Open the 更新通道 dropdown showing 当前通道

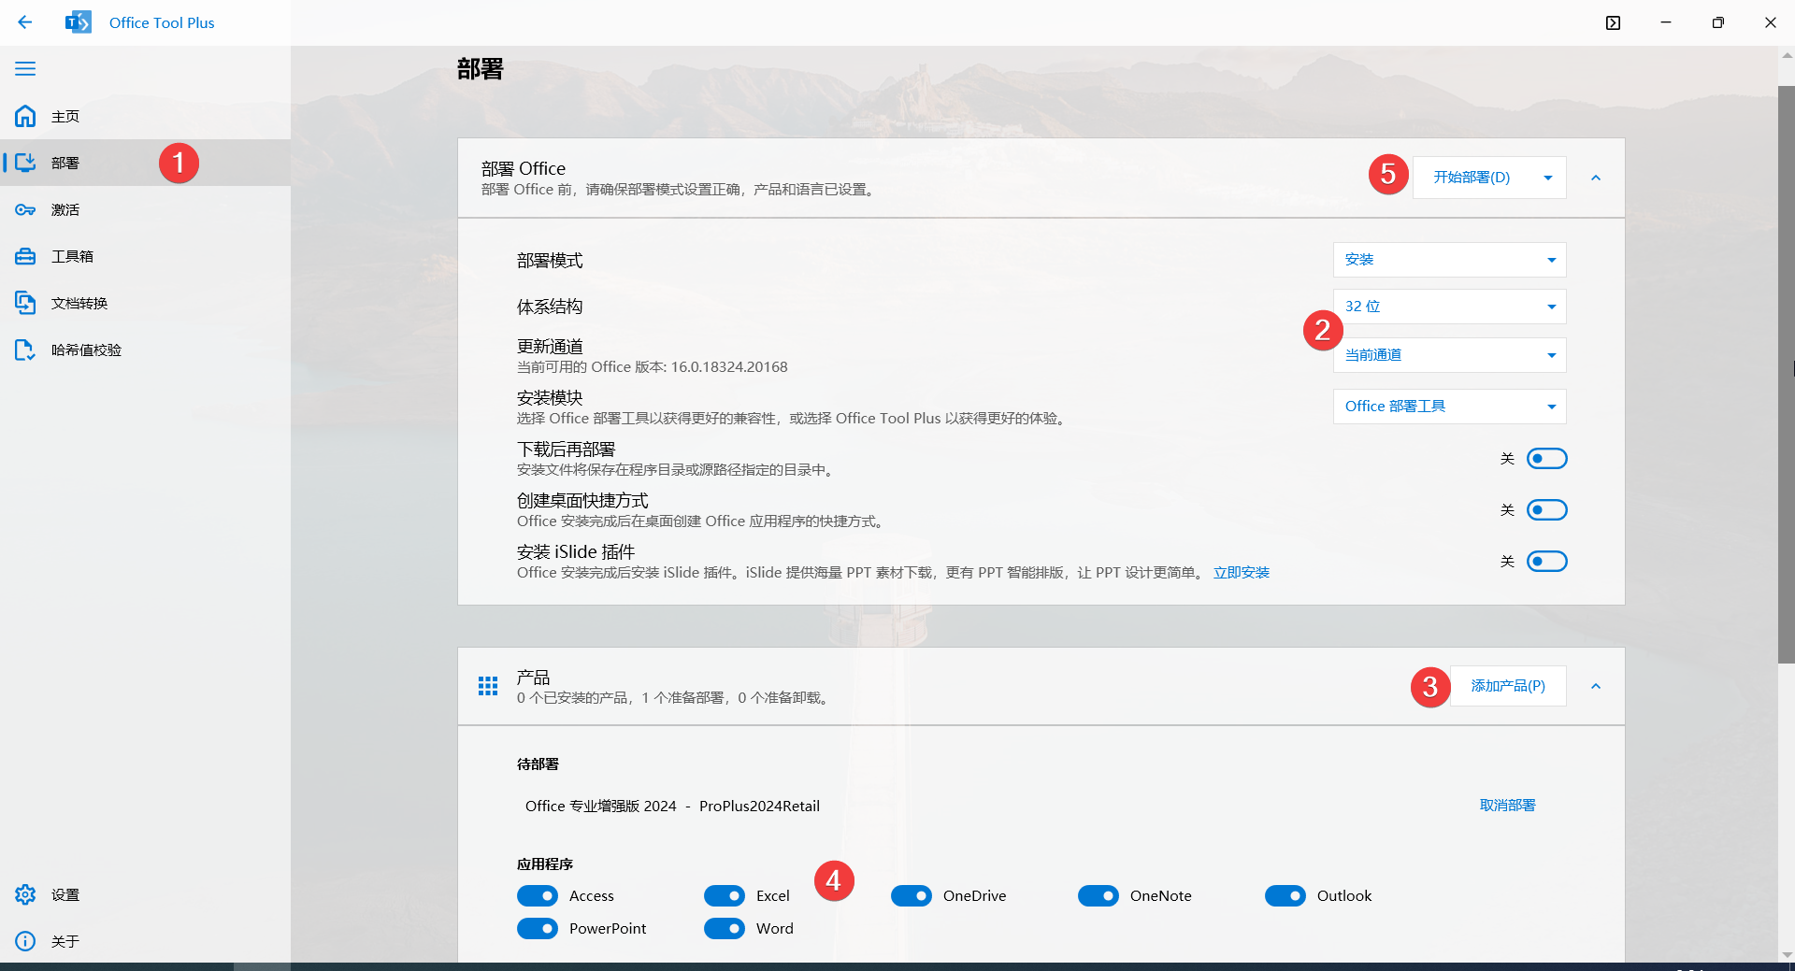coord(1449,355)
